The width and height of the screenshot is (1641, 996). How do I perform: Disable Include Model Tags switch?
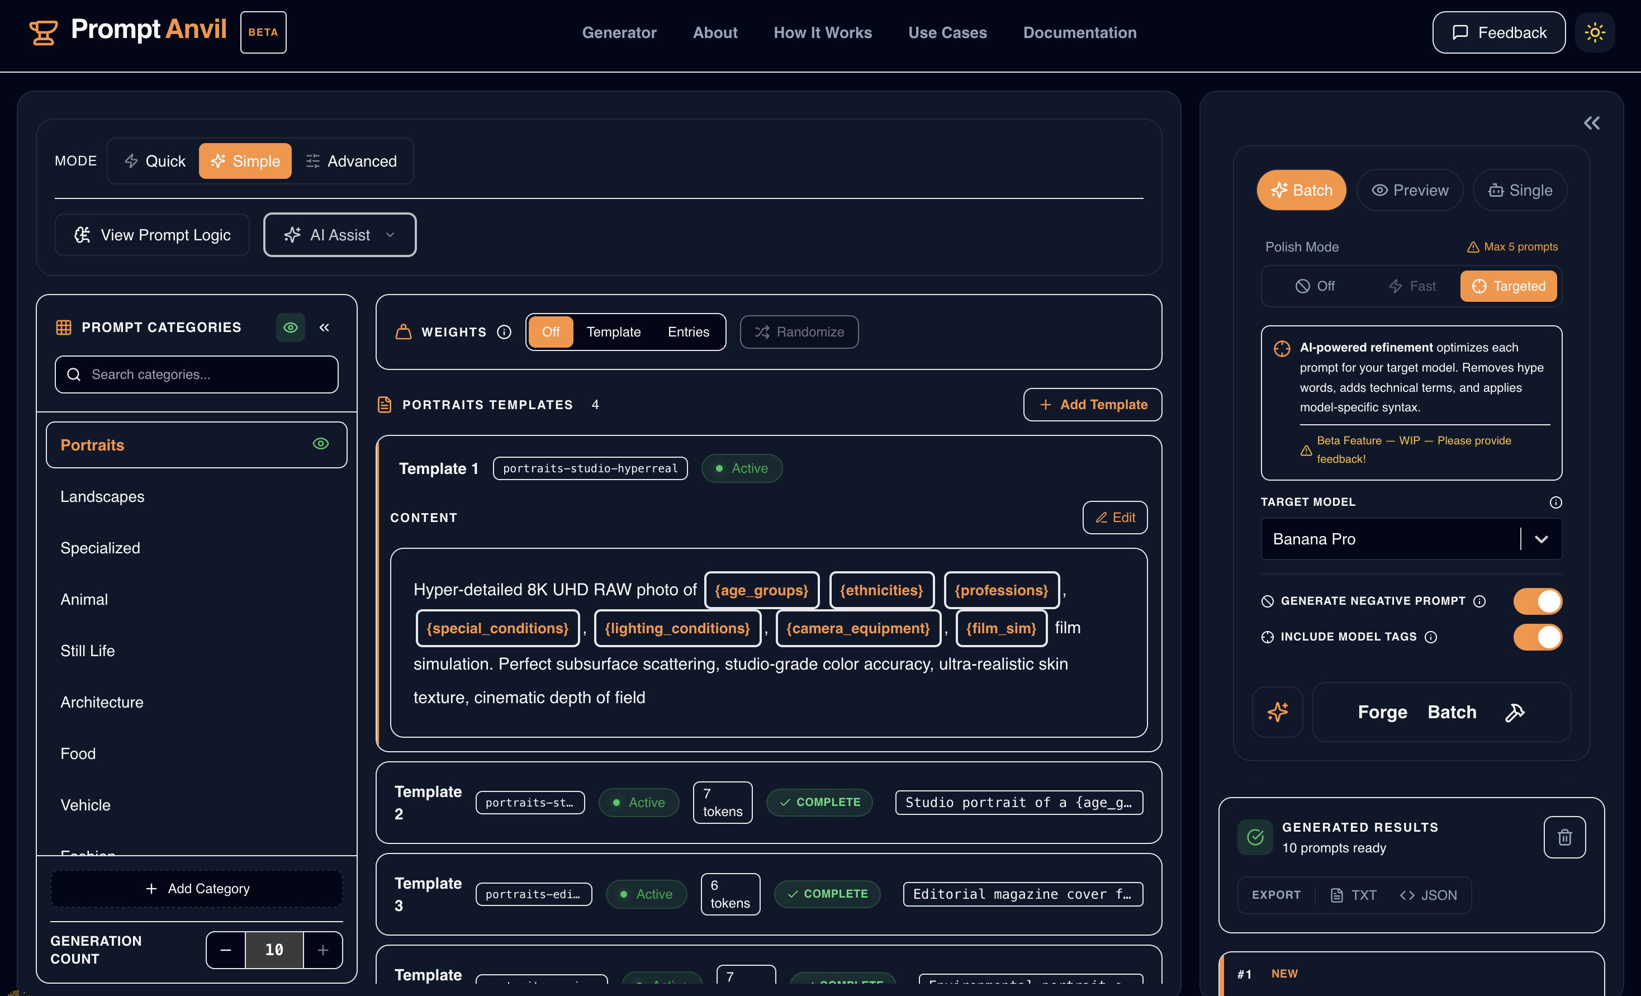point(1537,637)
